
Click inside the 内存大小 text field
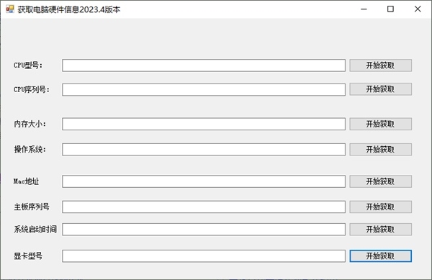[204, 124]
